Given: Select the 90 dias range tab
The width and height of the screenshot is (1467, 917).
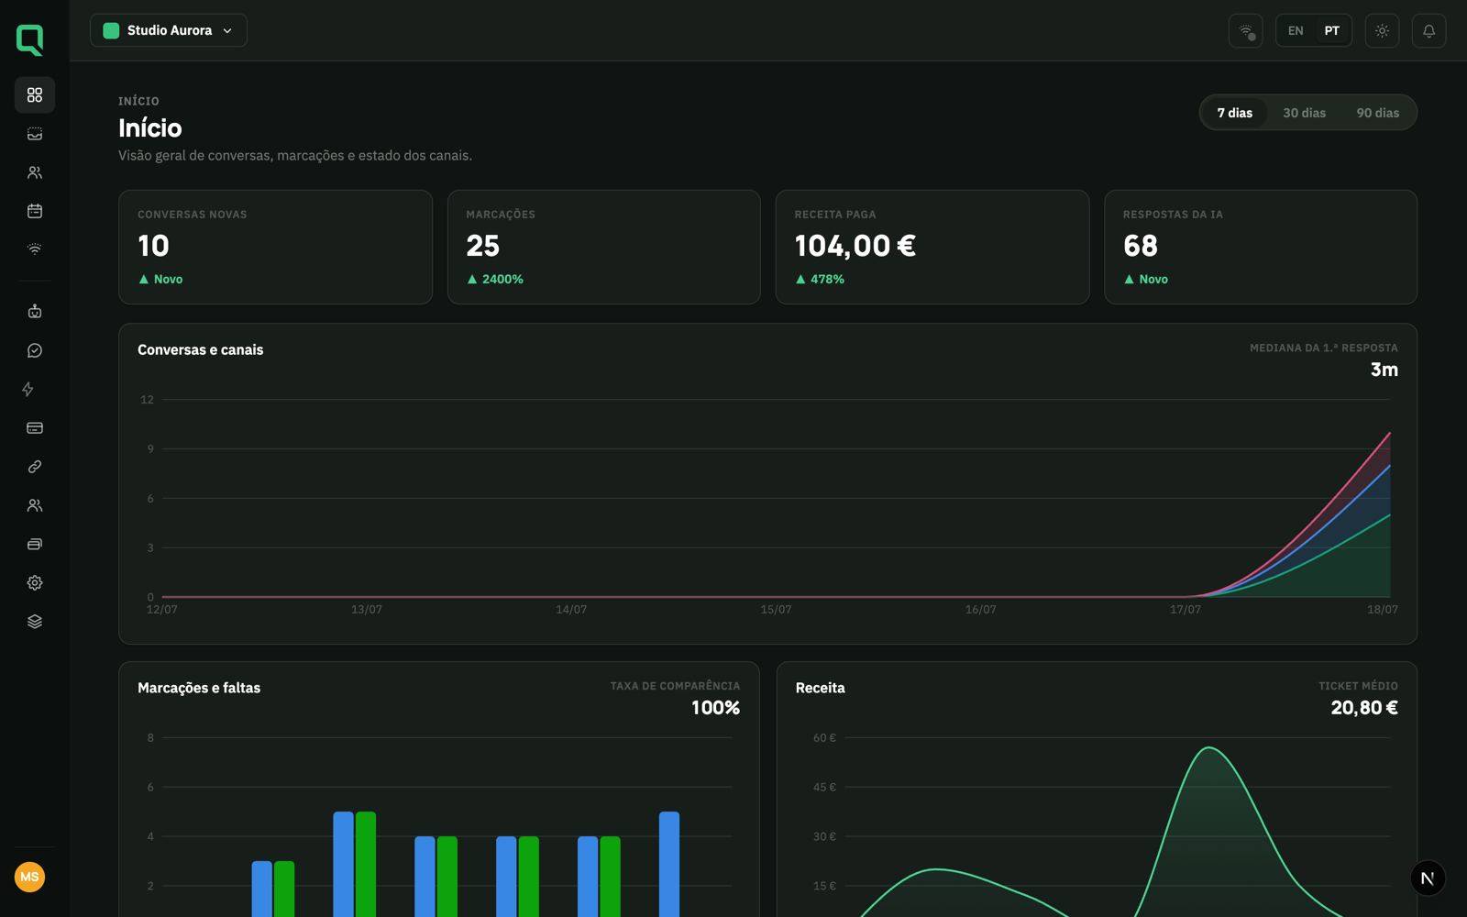Looking at the screenshot, I should pos(1377,113).
